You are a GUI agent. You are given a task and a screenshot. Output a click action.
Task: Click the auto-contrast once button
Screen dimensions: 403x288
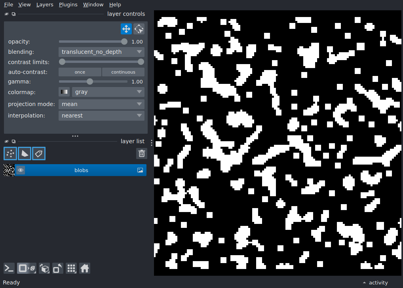click(80, 72)
